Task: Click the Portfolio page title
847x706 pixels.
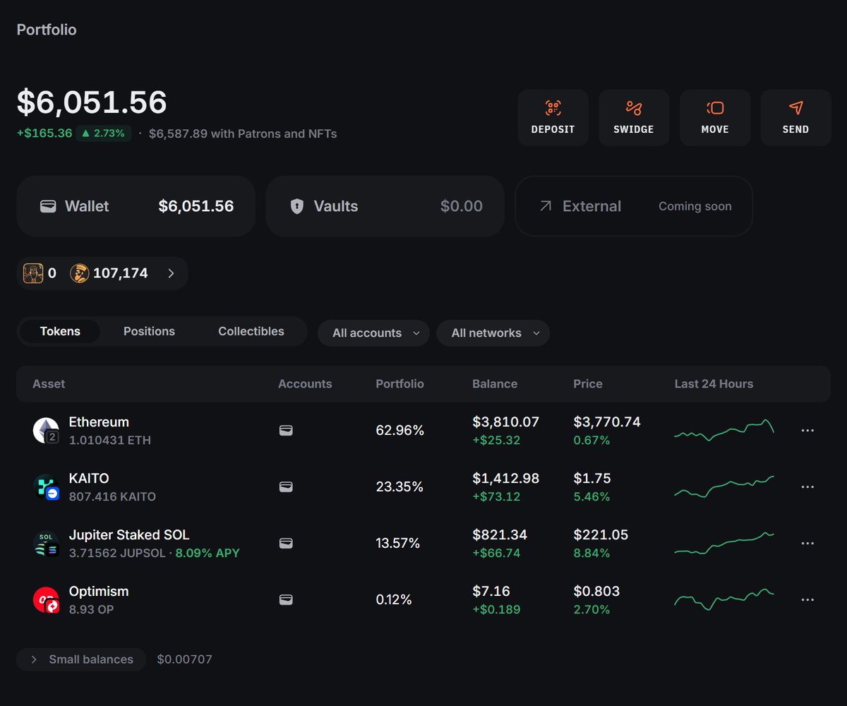Action: [x=47, y=30]
